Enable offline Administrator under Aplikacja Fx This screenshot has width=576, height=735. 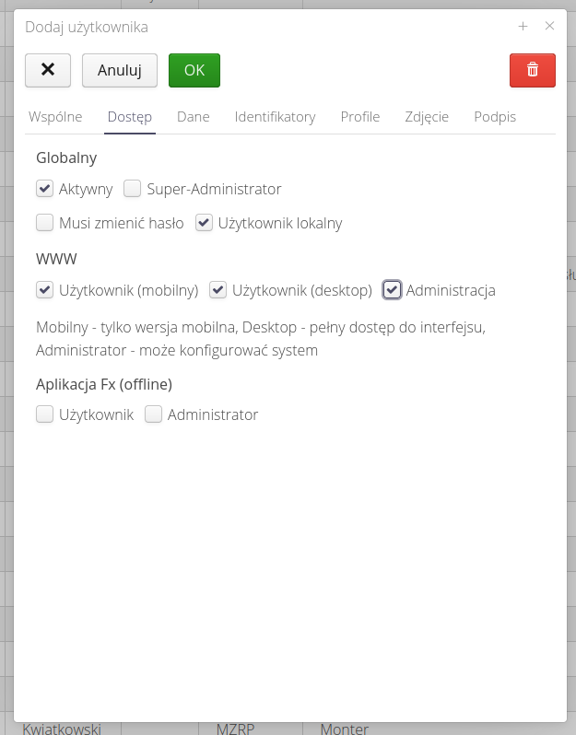click(x=153, y=414)
